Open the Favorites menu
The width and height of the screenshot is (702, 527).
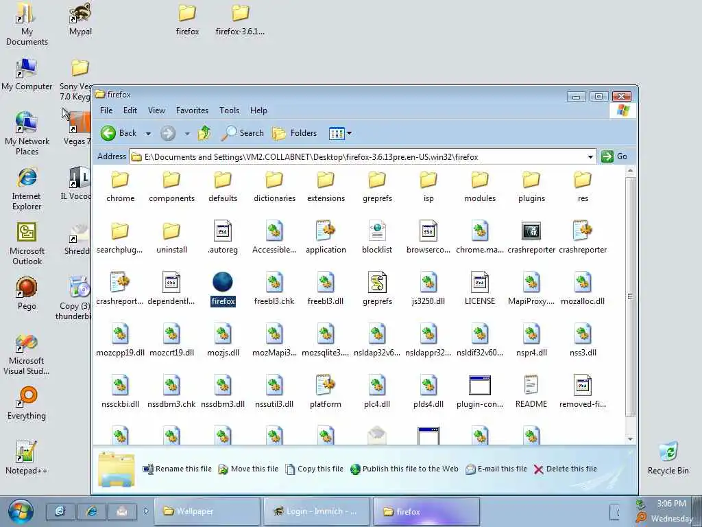click(x=192, y=110)
